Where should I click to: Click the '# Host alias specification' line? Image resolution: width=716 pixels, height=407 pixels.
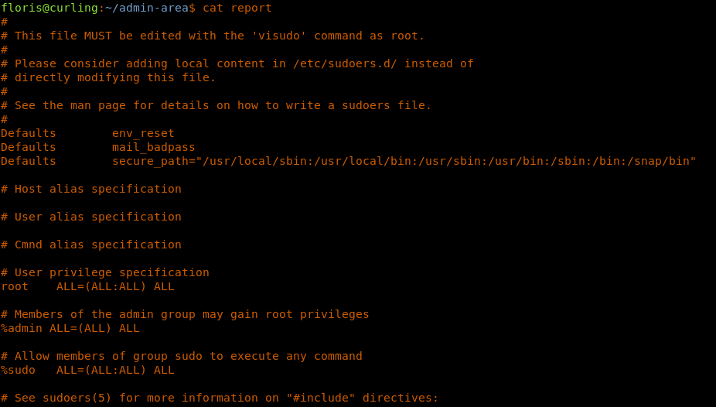pyautogui.click(x=91, y=189)
